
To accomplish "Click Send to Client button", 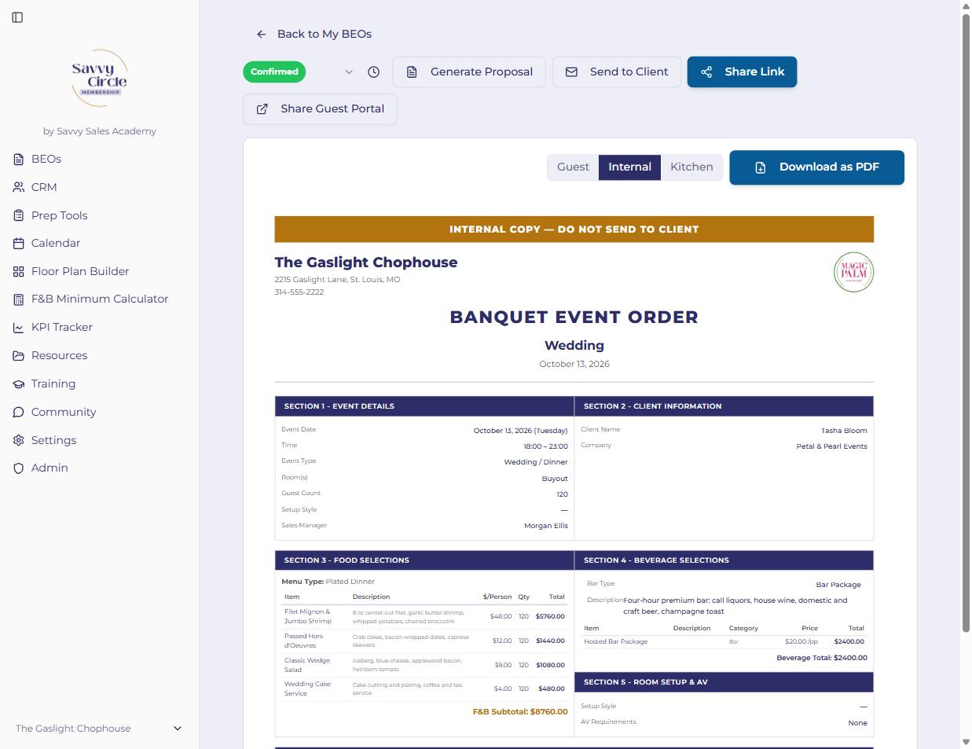I will tap(617, 72).
